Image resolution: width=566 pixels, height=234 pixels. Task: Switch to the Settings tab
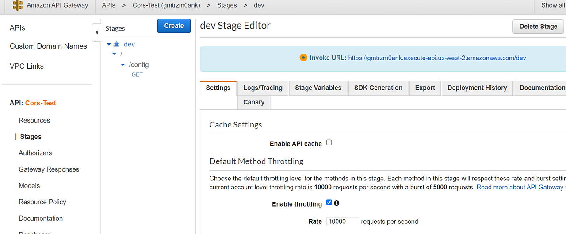click(218, 88)
